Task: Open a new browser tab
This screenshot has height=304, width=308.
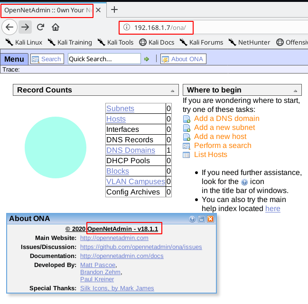Action: (114, 9)
